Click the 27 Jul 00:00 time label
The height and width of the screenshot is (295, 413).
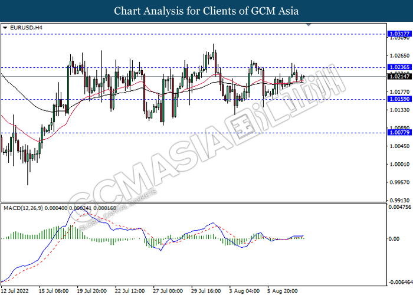click(168, 291)
